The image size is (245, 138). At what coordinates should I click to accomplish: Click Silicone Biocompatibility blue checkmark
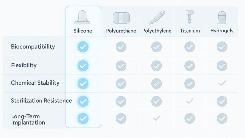coord(83,47)
